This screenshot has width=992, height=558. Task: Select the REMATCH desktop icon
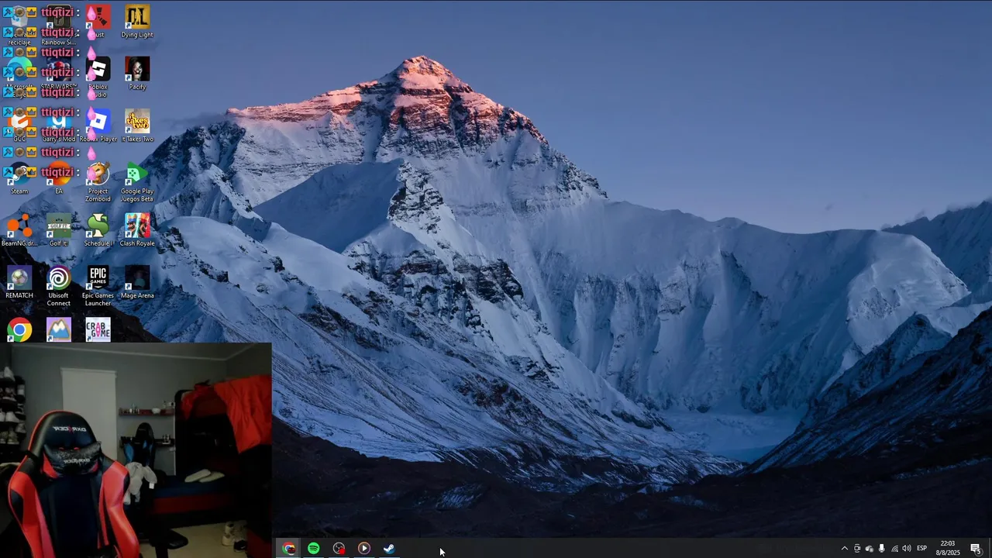click(19, 281)
